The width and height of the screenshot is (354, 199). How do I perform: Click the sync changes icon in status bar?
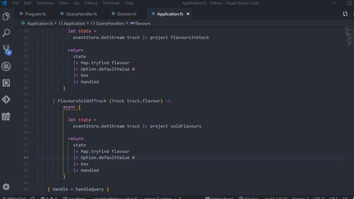[x=33, y=198]
